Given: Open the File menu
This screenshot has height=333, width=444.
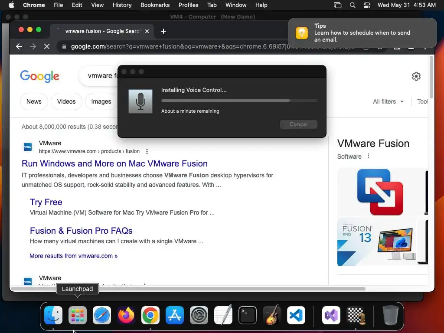Looking at the screenshot, I should (59, 5).
